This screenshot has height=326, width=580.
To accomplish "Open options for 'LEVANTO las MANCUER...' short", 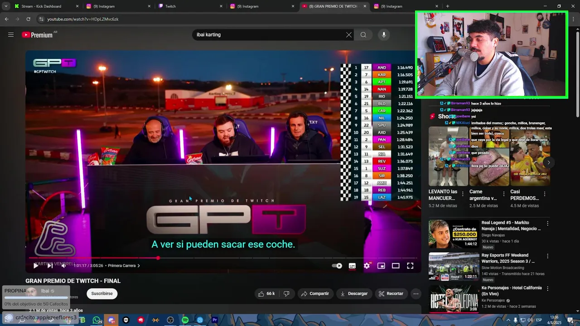I will pos(463,194).
